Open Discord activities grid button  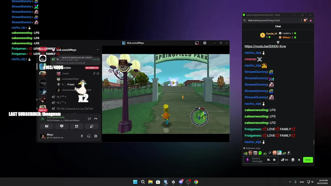[x=77, y=126]
